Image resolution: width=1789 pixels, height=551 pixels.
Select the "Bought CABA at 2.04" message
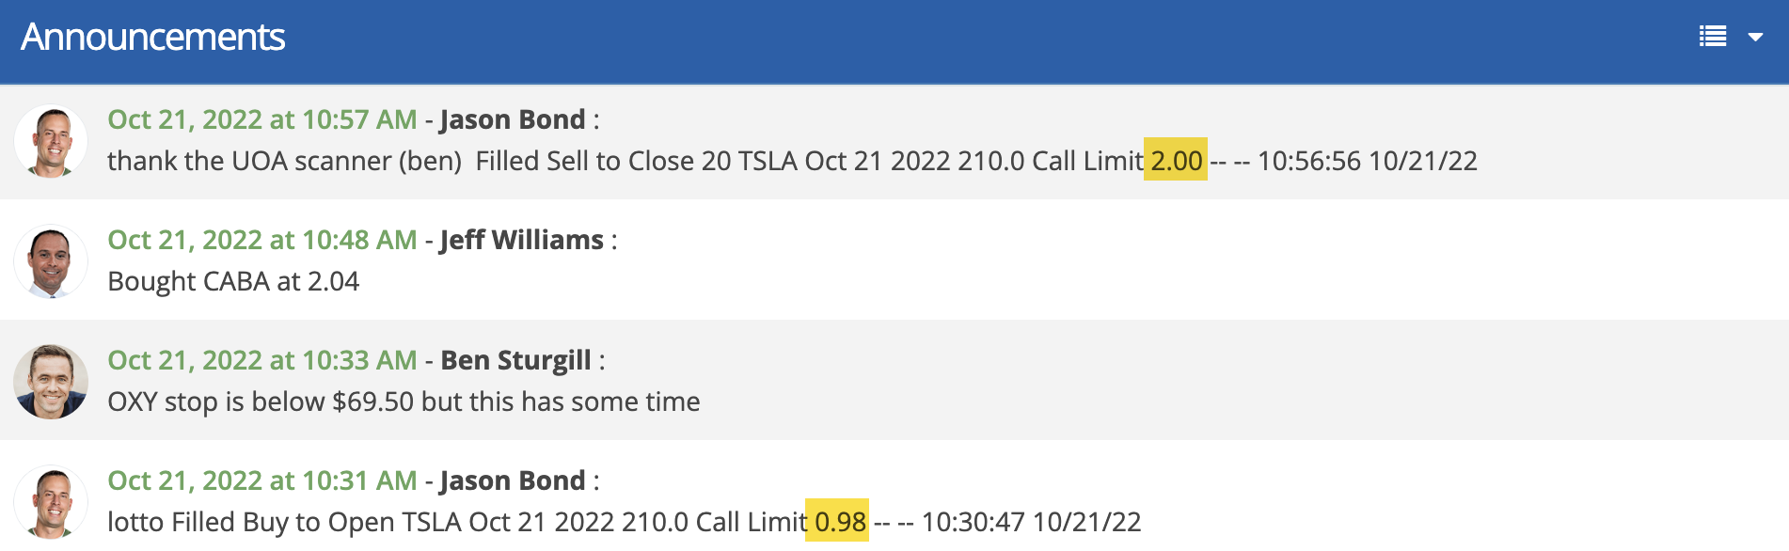(x=233, y=281)
